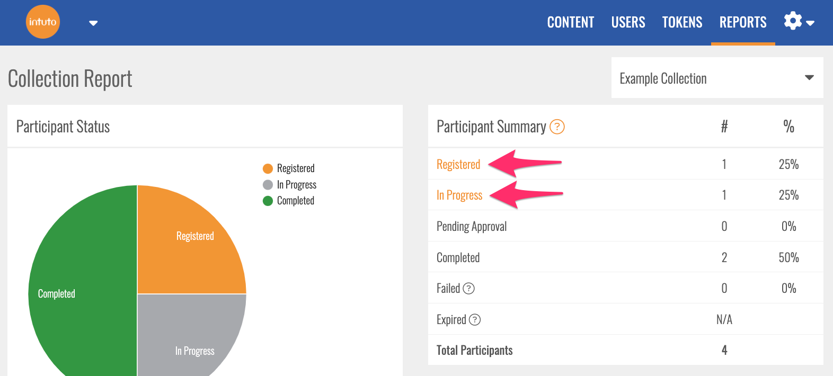Go to the Content menu
Screen dimensions: 833x376
(570, 22)
